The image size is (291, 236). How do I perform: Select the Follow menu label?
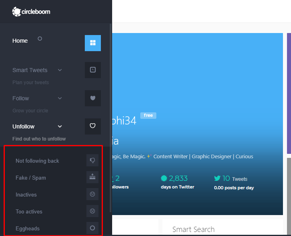[21, 98]
